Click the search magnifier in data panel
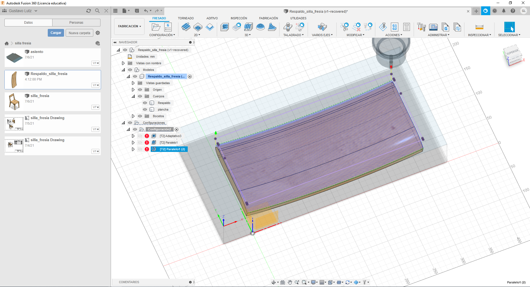 click(x=97, y=11)
